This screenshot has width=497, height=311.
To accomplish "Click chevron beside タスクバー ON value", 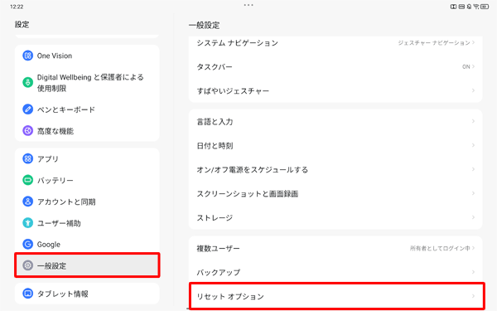I will [473, 66].
